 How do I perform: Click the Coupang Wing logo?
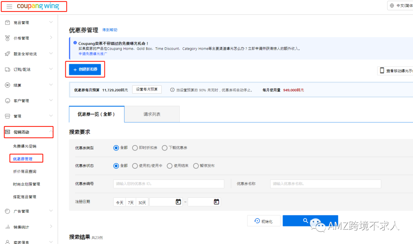38,6
